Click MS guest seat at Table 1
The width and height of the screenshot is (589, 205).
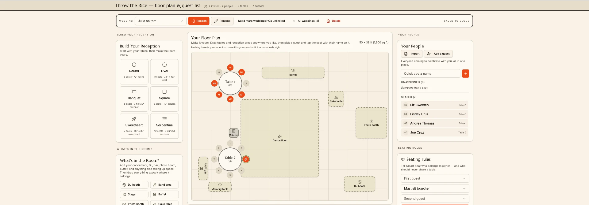point(214,83)
